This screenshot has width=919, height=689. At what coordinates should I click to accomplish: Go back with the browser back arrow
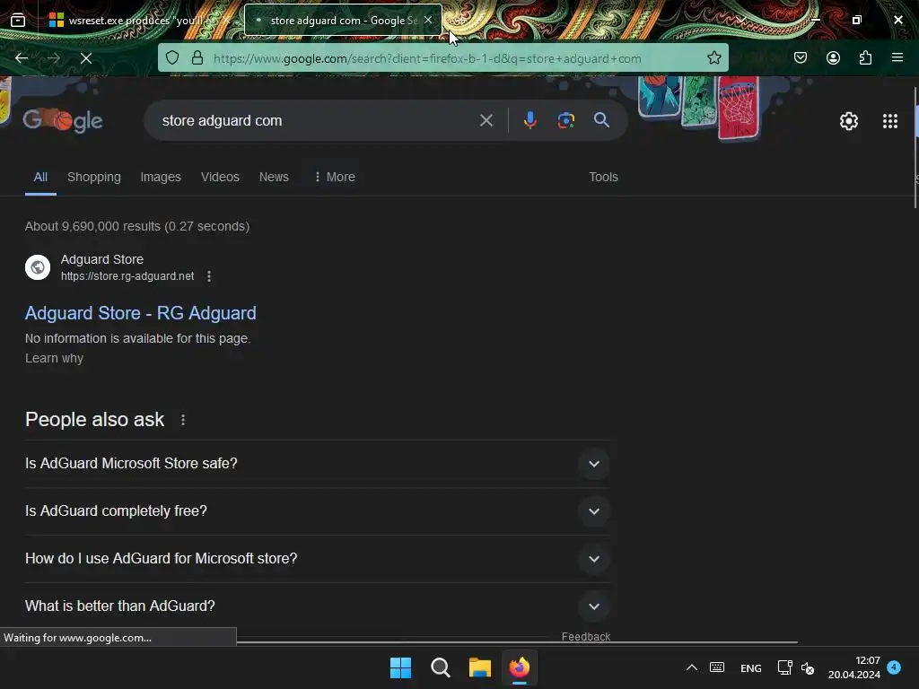22,58
